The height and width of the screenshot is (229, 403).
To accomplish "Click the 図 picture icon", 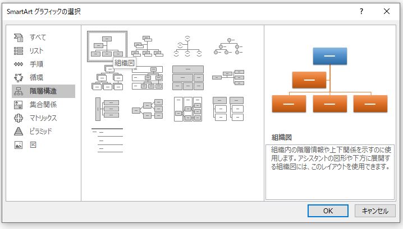I will [19, 145].
